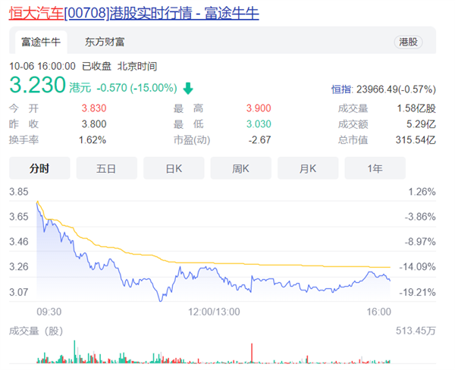Click the 已收盘 status text

[96, 66]
